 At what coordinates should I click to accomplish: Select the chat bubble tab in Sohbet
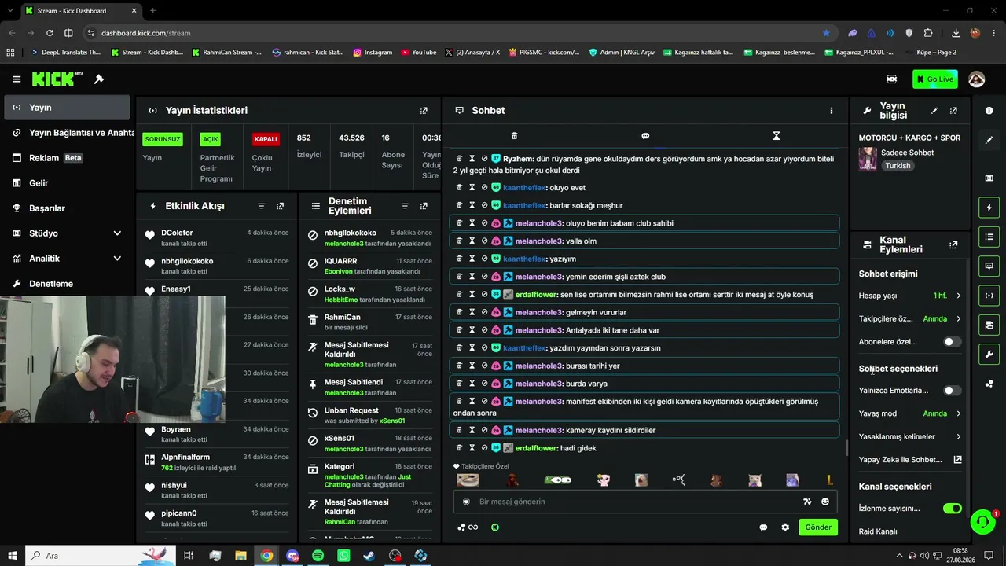[645, 136]
